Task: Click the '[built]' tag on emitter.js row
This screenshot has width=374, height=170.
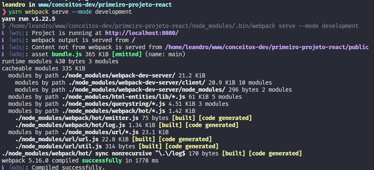Action: click(183, 118)
